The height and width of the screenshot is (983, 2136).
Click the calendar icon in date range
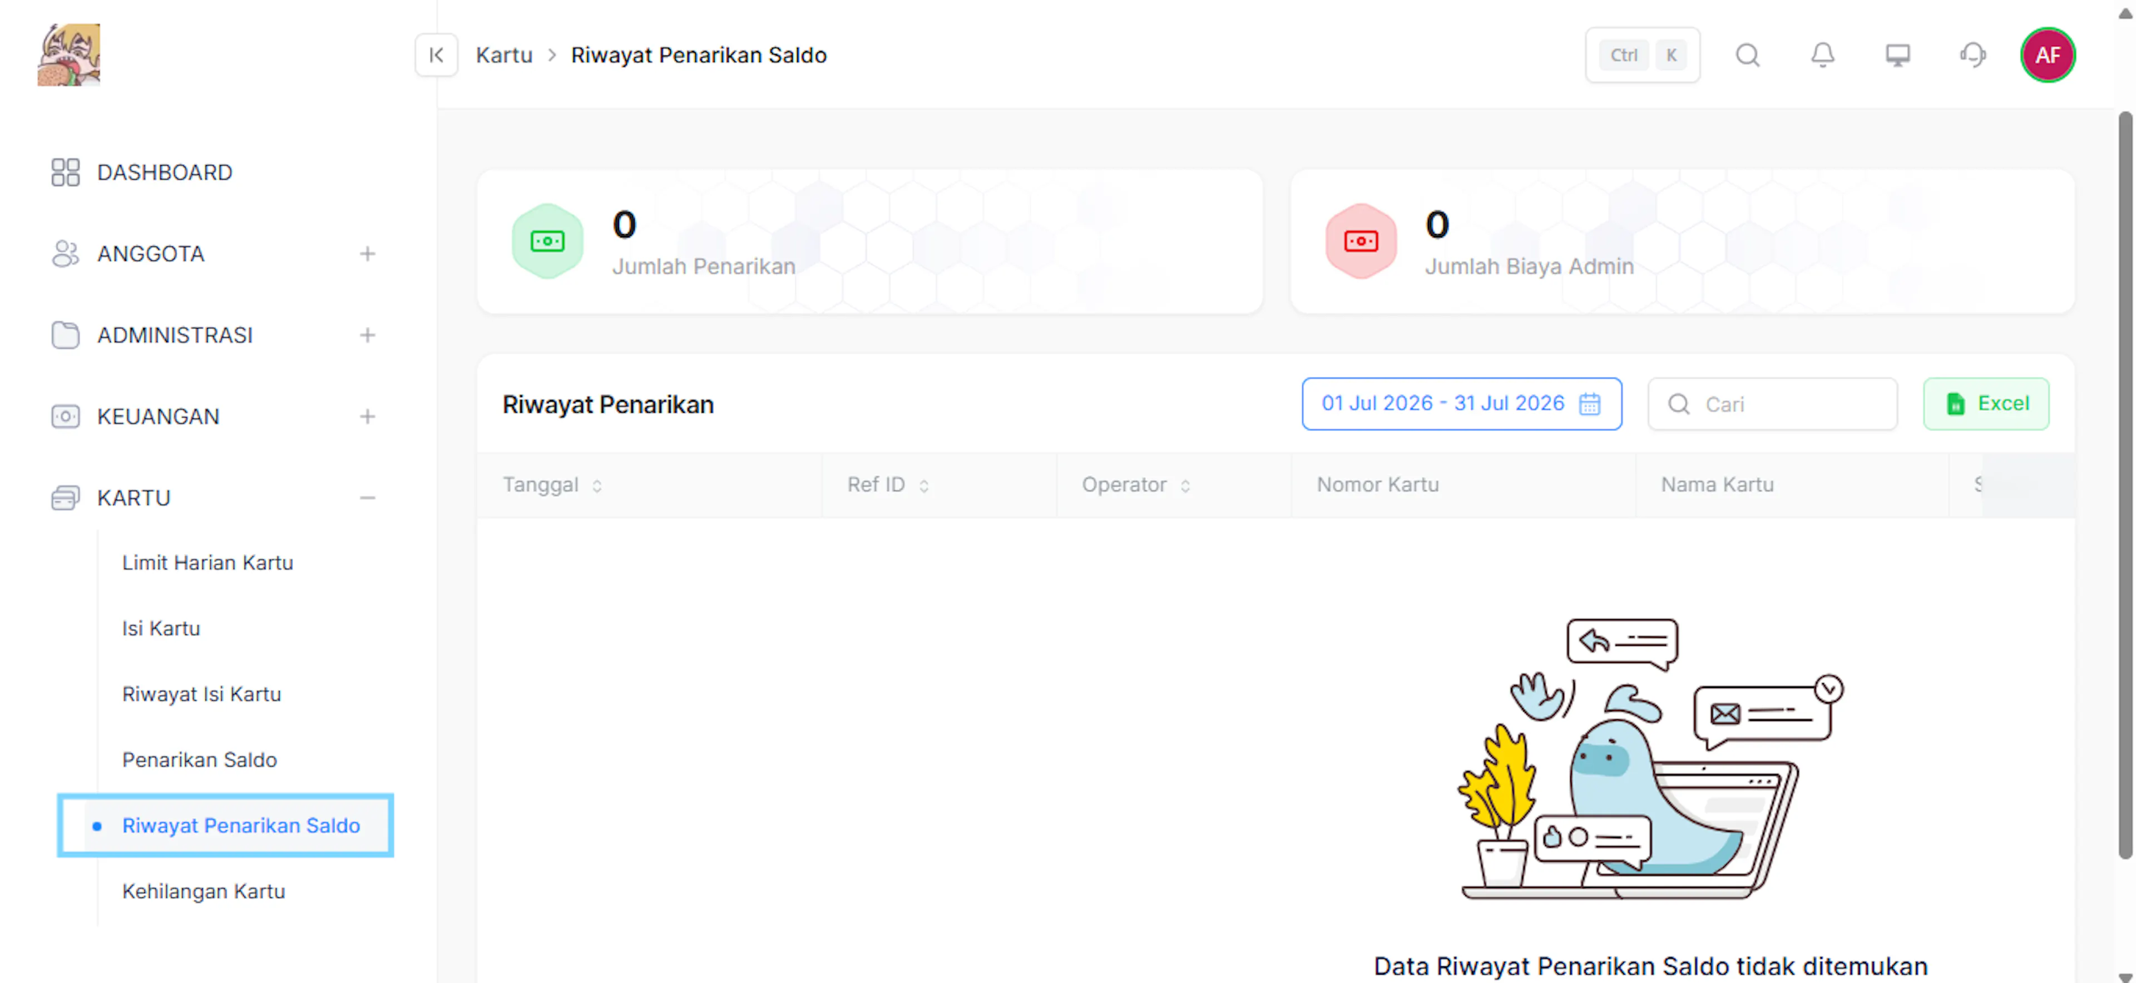pyautogui.click(x=1590, y=404)
